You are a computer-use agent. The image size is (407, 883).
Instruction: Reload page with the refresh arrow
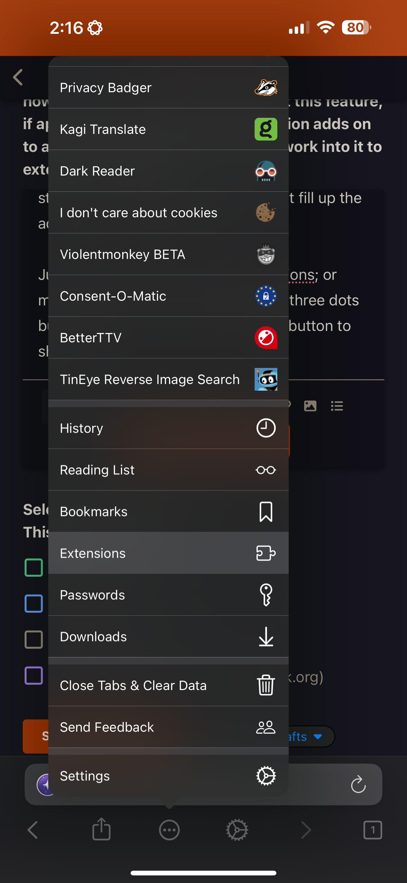(x=358, y=784)
